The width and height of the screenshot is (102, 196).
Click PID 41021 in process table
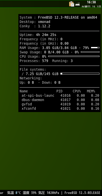66,108
